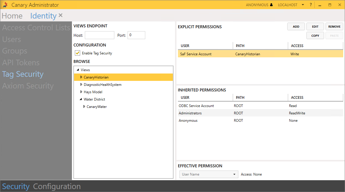Click the EDIT permission button
The width and height of the screenshot is (345, 192).
click(x=315, y=26)
